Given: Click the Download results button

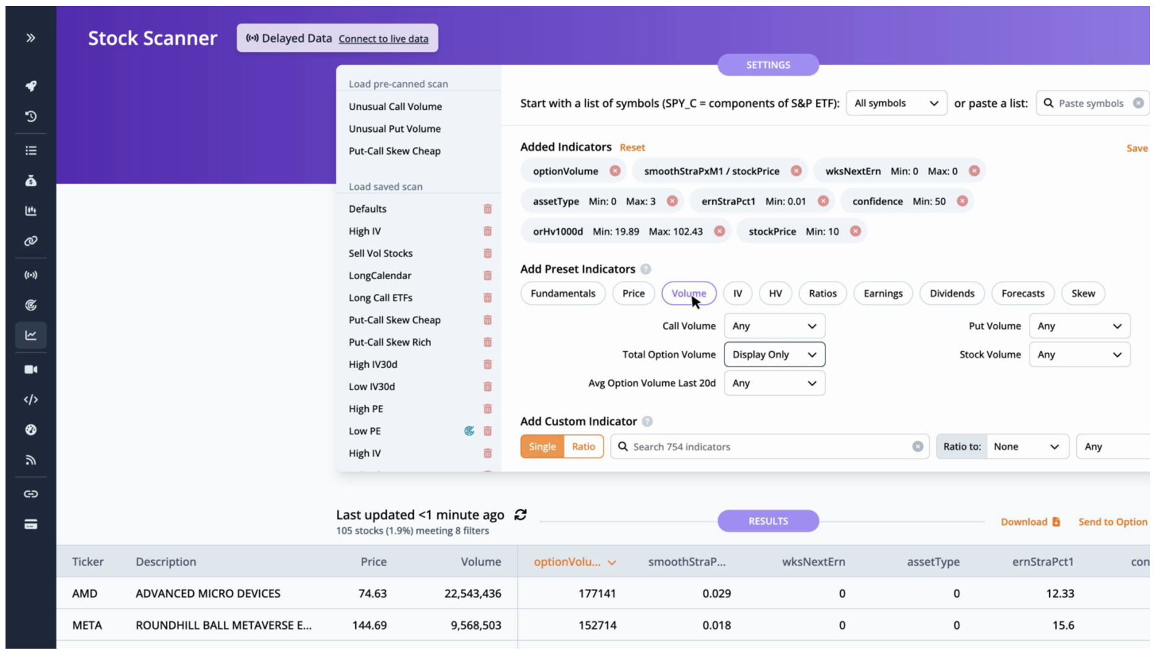Looking at the screenshot, I should [x=1030, y=522].
